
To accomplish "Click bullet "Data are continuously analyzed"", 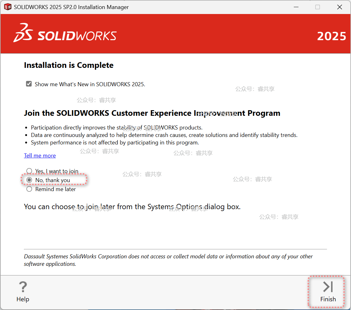I will [x=164, y=135].
